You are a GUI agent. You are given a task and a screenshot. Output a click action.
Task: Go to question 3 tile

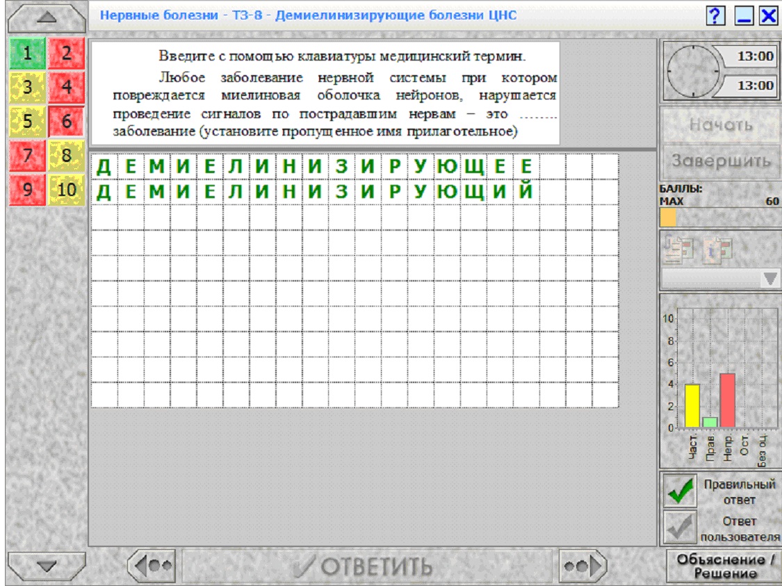(27, 87)
